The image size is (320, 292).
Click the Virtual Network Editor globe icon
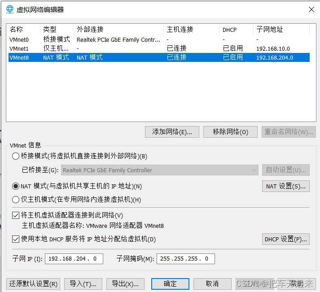tap(9, 9)
